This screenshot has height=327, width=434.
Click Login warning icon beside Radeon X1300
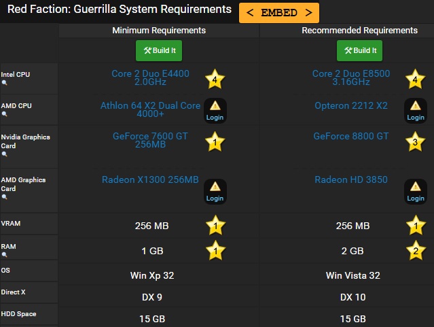tap(215, 192)
